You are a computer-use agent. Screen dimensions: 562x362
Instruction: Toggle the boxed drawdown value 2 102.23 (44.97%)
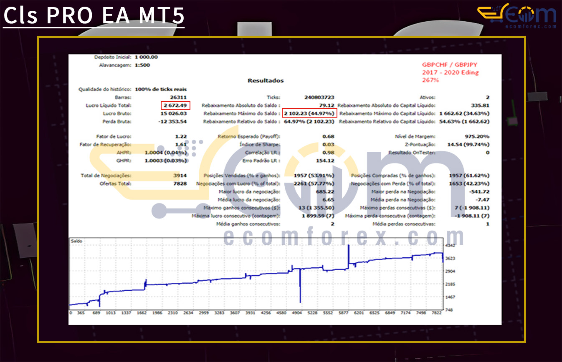pos(309,113)
